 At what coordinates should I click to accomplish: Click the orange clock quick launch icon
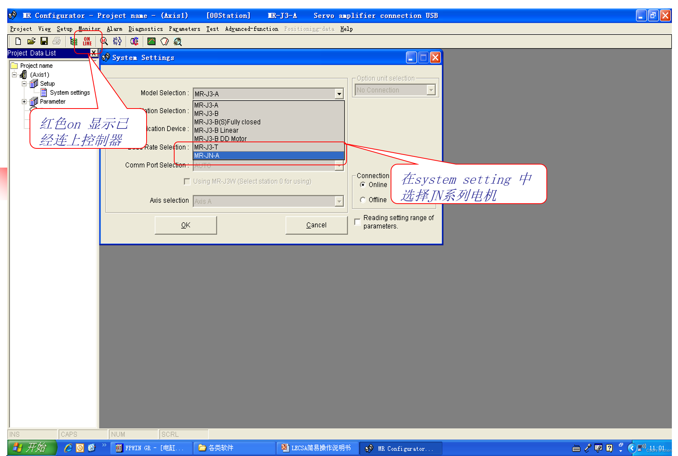click(80, 448)
